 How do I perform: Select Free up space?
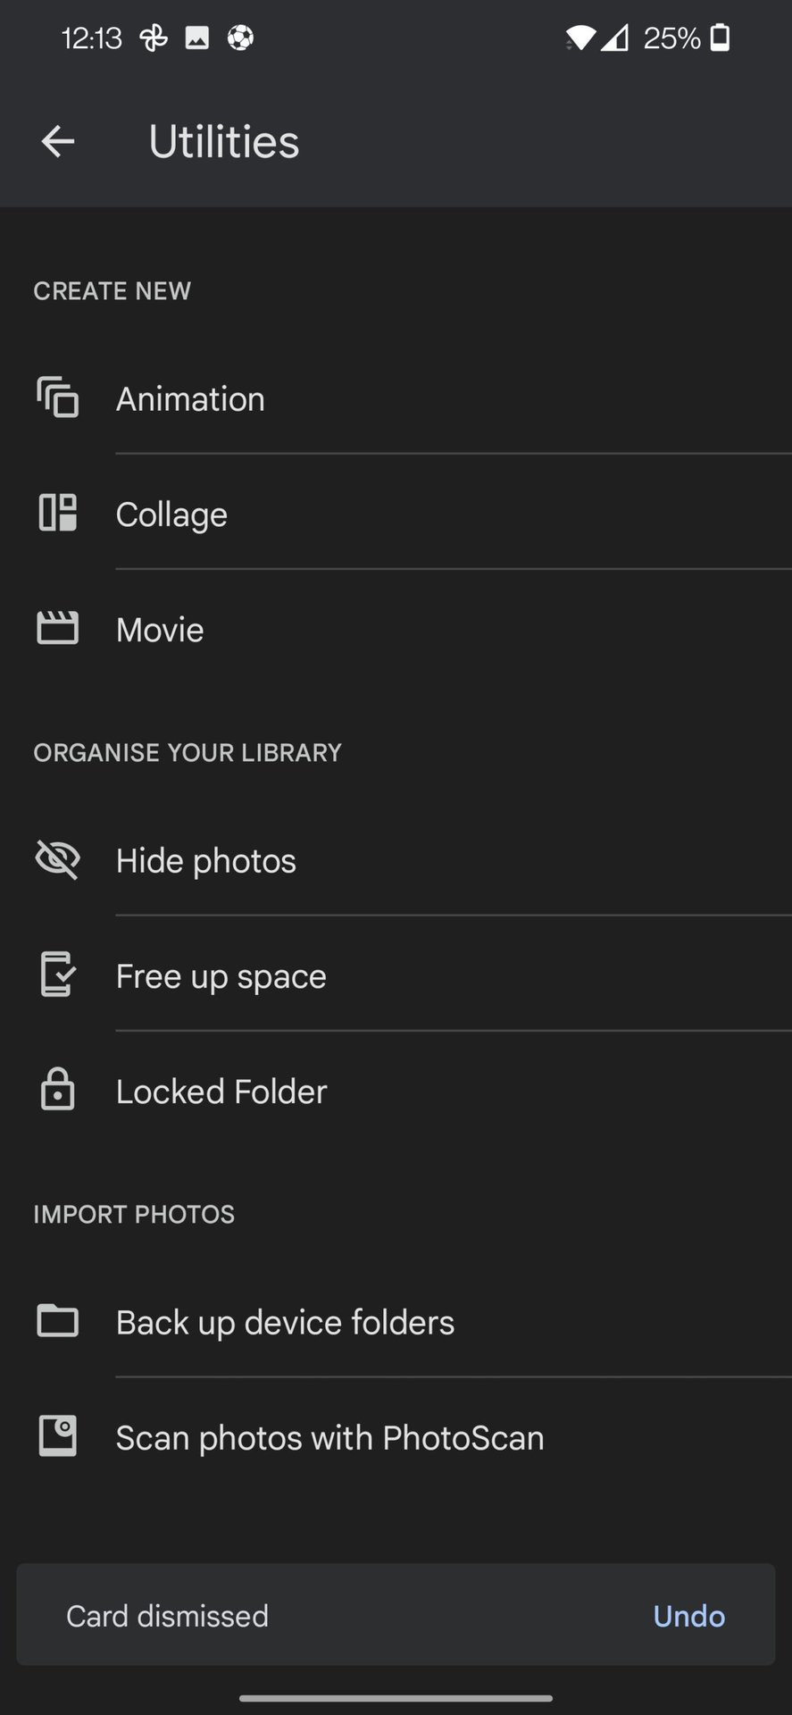tap(221, 976)
